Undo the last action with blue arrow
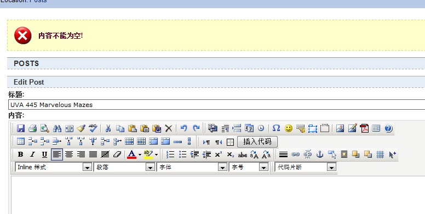Viewport: 425px width, 214px height. coord(184,128)
